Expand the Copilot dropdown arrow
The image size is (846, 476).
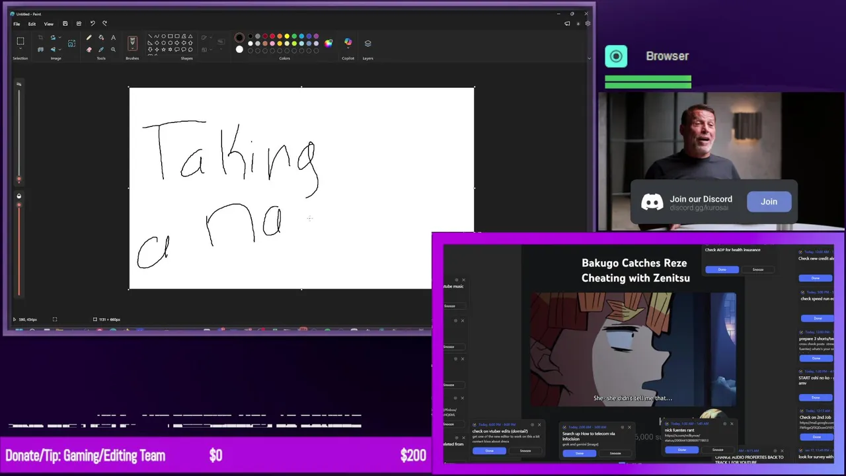point(348,48)
